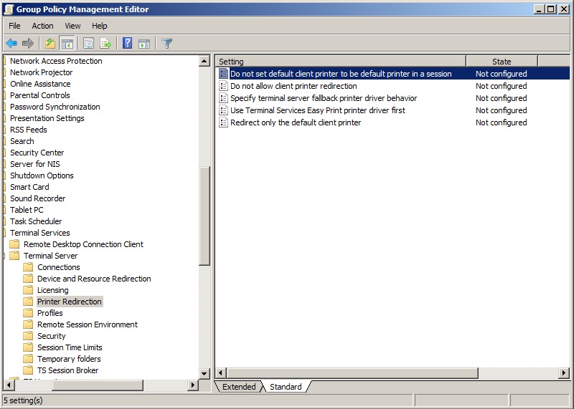Screen dimensions: 574x409
Task: Go back with the blue Back arrow
Action: (x=11, y=44)
